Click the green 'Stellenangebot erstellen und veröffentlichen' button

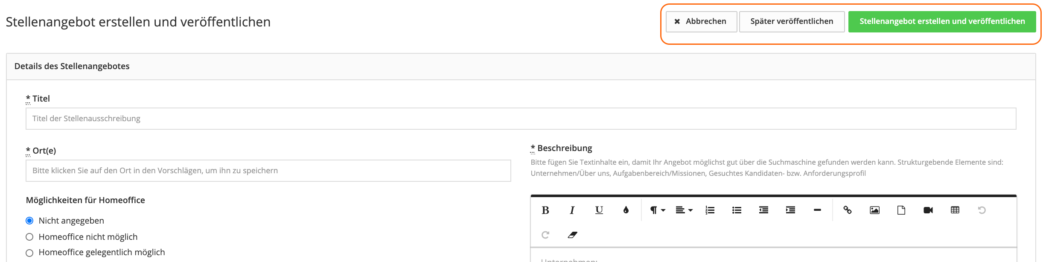942,21
